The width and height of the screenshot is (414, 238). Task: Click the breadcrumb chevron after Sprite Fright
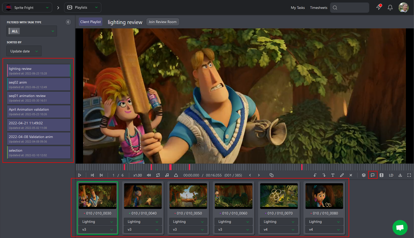[x=58, y=8]
